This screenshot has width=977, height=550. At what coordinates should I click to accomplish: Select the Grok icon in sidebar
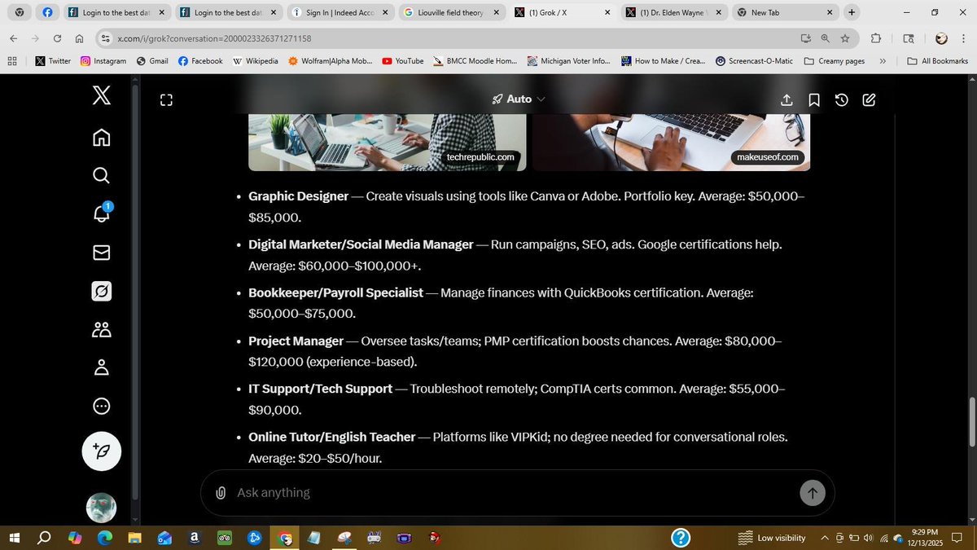coord(101,291)
